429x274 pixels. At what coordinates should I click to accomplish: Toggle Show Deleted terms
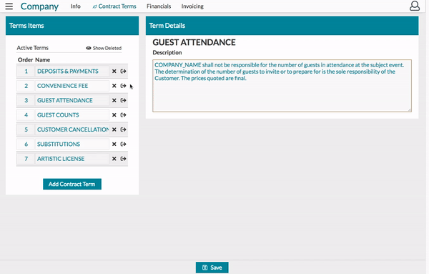point(104,48)
